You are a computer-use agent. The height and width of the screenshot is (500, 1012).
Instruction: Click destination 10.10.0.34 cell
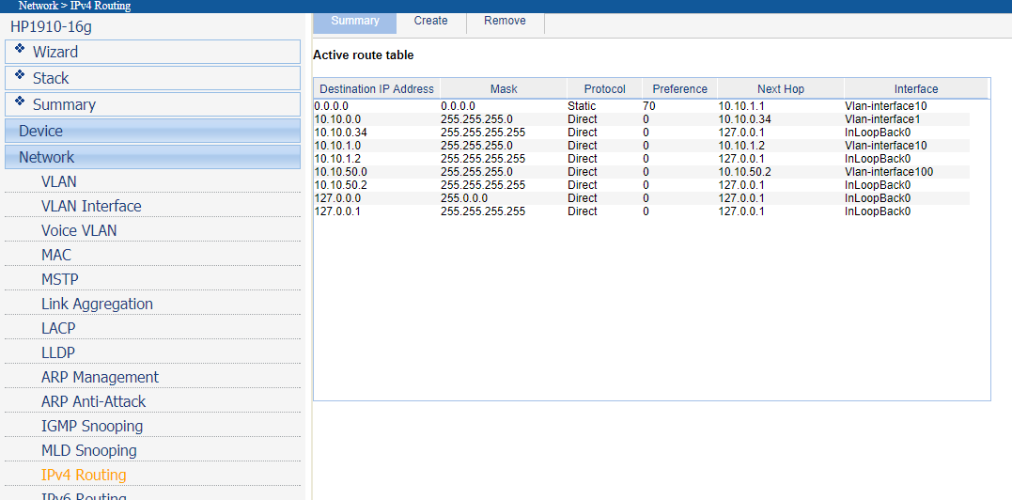pos(341,133)
